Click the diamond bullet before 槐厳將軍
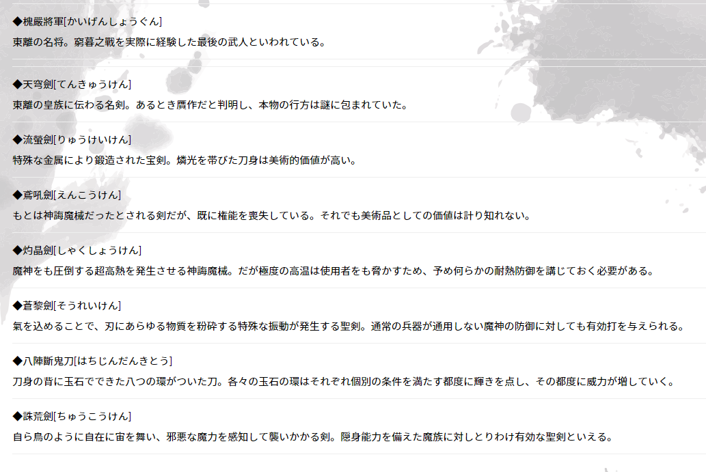The image size is (706, 472). pyautogui.click(x=18, y=22)
